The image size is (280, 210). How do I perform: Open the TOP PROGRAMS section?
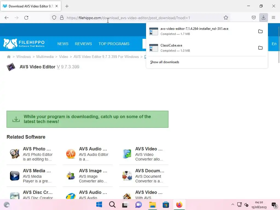pyautogui.click(x=114, y=44)
